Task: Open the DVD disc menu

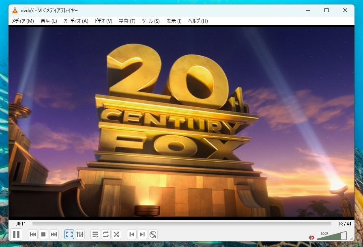Action: click(153, 234)
